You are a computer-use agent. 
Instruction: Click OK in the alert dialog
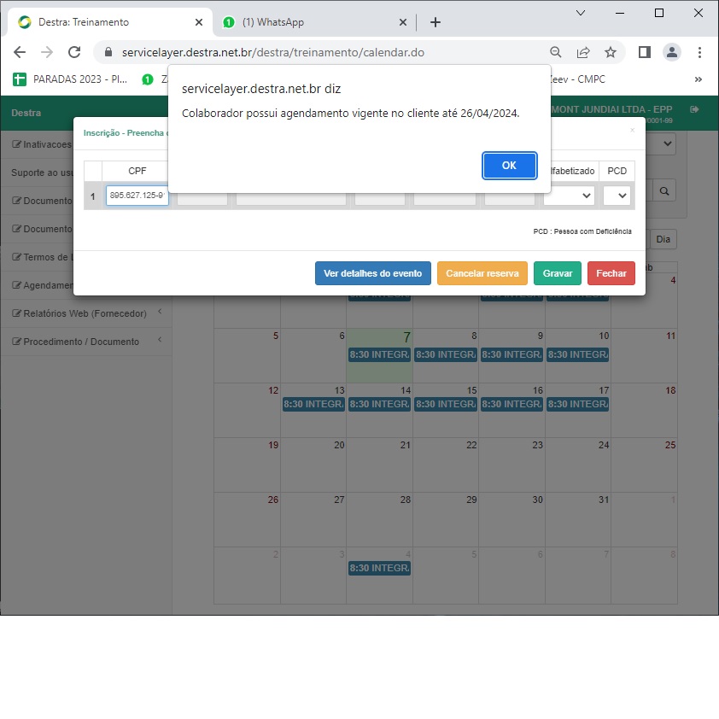pyautogui.click(x=509, y=166)
